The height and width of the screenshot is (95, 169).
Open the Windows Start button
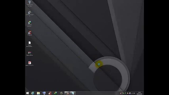pos(27,93)
